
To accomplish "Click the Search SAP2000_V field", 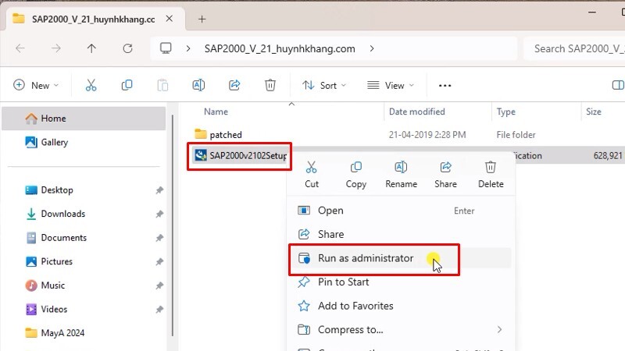I will 574,48.
